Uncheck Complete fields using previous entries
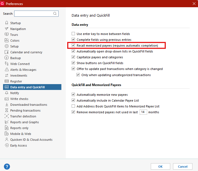The image size is (198, 171). [x=73, y=39]
